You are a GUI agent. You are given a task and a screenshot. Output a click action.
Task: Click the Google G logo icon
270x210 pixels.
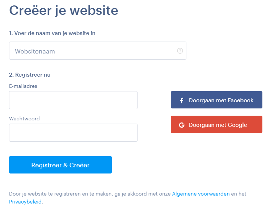click(x=182, y=125)
